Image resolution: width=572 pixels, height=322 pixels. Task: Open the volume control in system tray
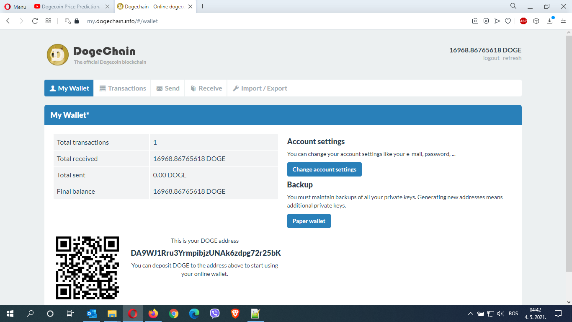click(x=500, y=314)
